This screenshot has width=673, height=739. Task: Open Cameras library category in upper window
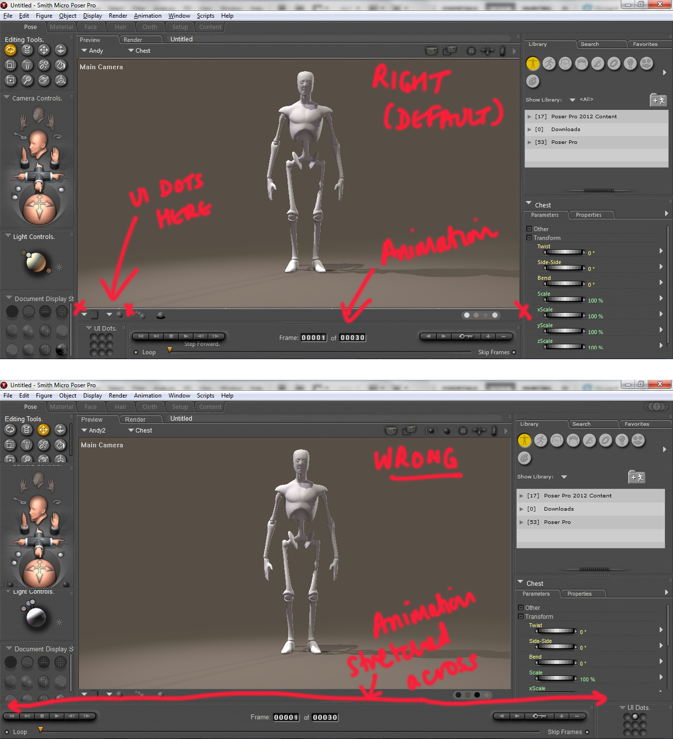646,63
